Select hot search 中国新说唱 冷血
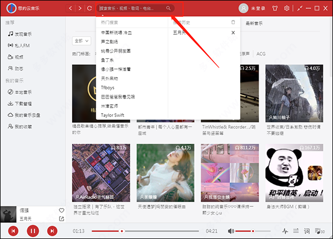This screenshot has height=239, width=333. (x=117, y=33)
